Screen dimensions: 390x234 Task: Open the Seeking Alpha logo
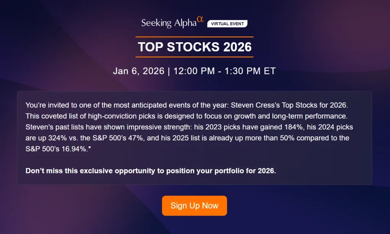[169, 23]
